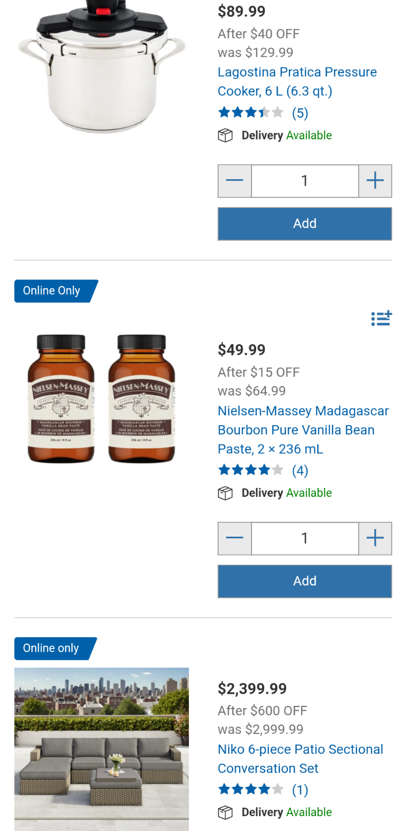
Task: Add Nielsen-Massey vanilla paste to cart
Action: (x=304, y=581)
